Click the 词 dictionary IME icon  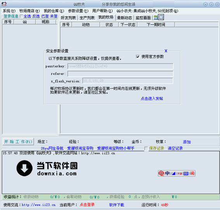192,173
